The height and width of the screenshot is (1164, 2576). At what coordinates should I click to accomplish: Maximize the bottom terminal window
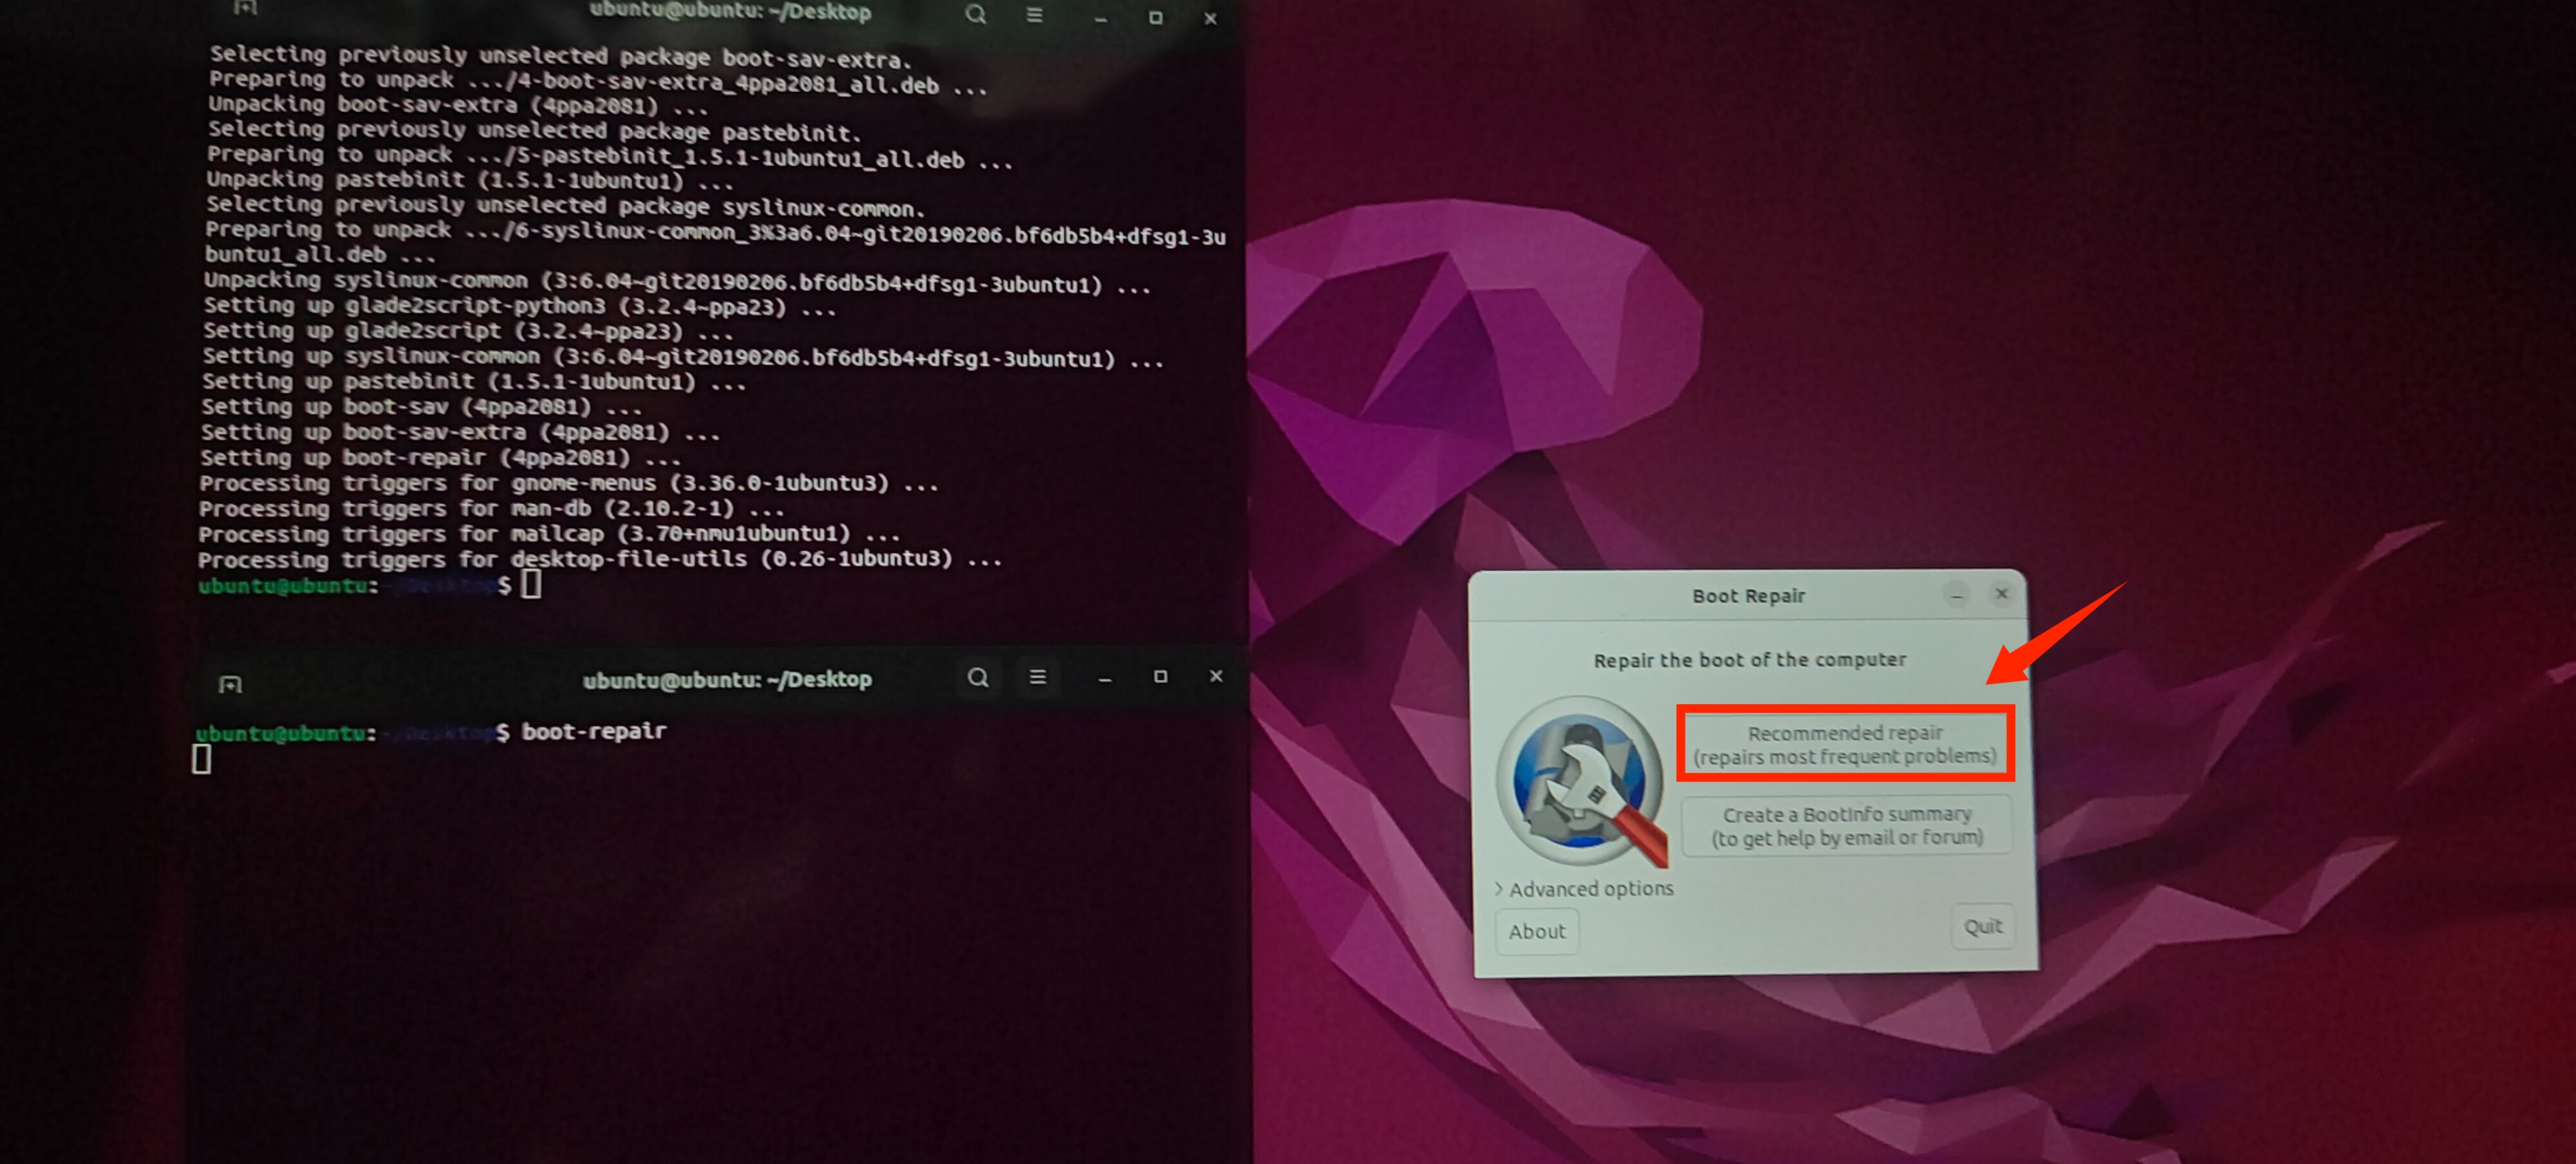coord(1160,677)
